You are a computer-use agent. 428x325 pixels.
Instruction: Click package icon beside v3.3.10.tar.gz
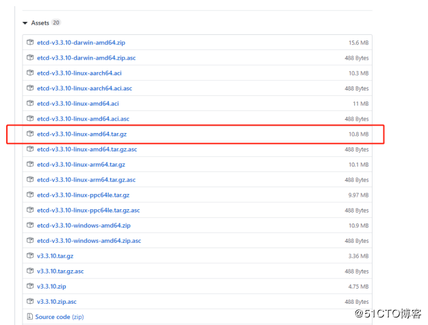click(30, 256)
